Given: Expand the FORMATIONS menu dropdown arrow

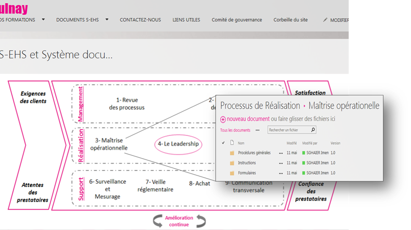Looking at the screenshot, I should pos(43,19).
